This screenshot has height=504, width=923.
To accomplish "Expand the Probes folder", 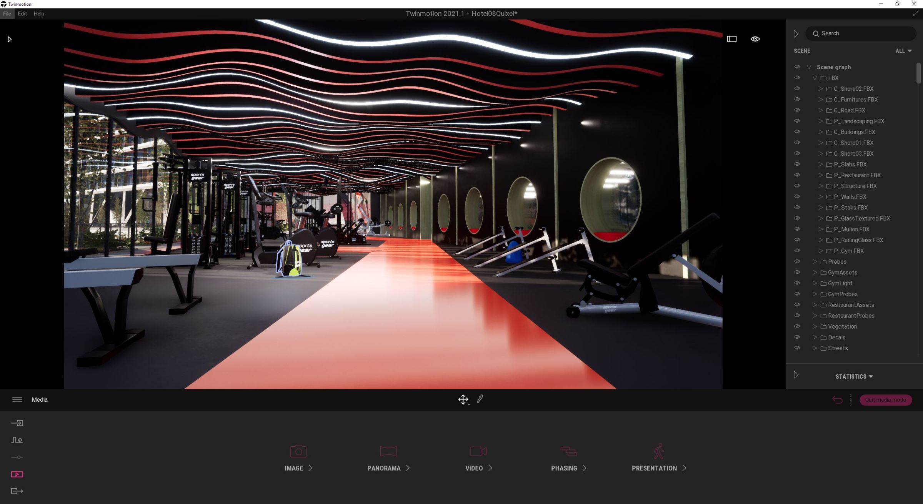I will click(x=816, y=261).
